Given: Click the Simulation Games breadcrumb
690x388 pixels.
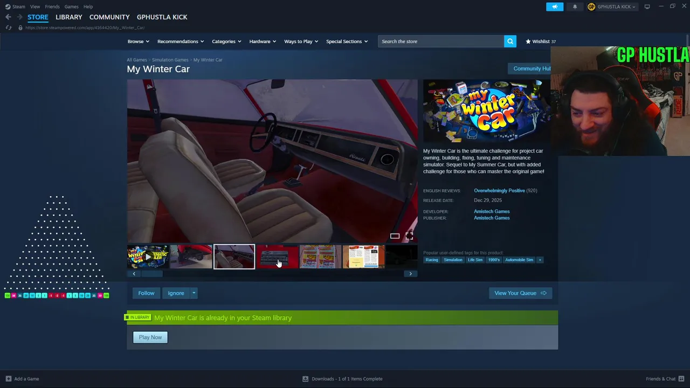Looking at the screenshot, I should pyautogui.click(x=170, y=60).
